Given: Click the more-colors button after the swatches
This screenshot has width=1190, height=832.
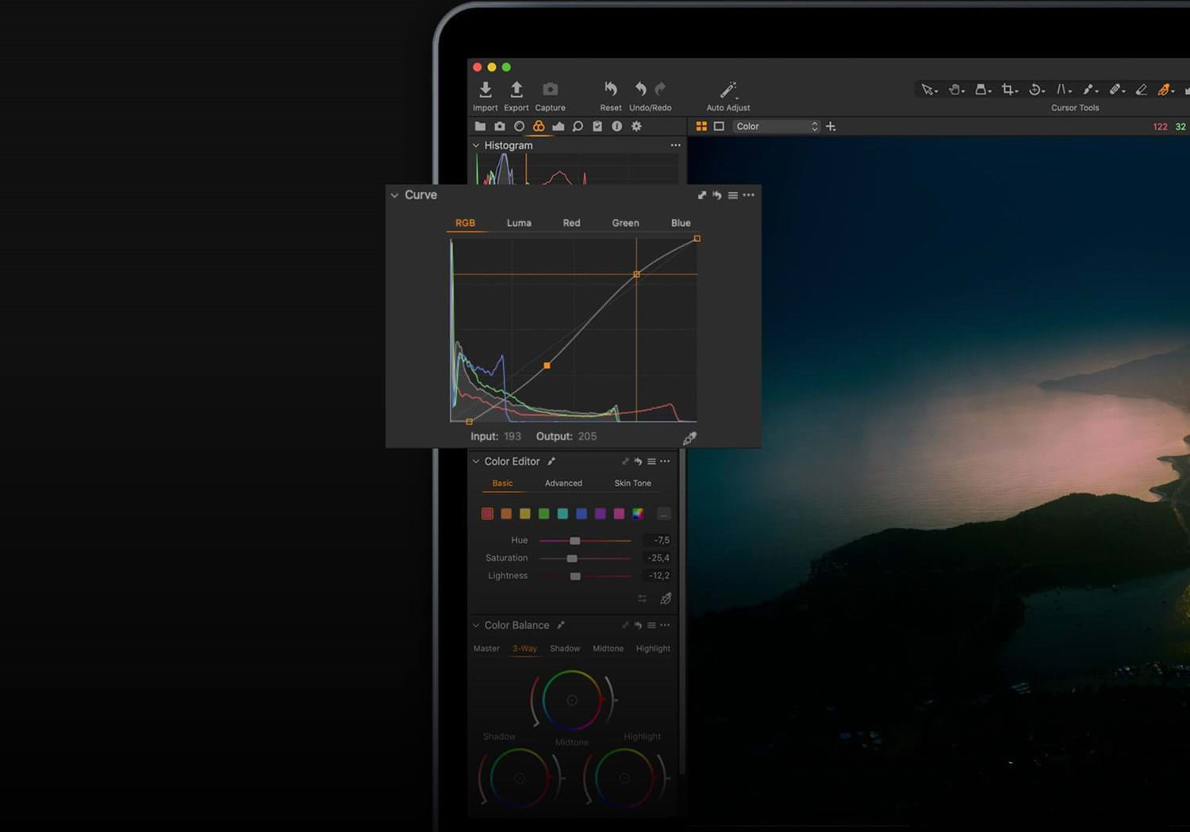Looking at the screenshot, I should coord(664,514).
